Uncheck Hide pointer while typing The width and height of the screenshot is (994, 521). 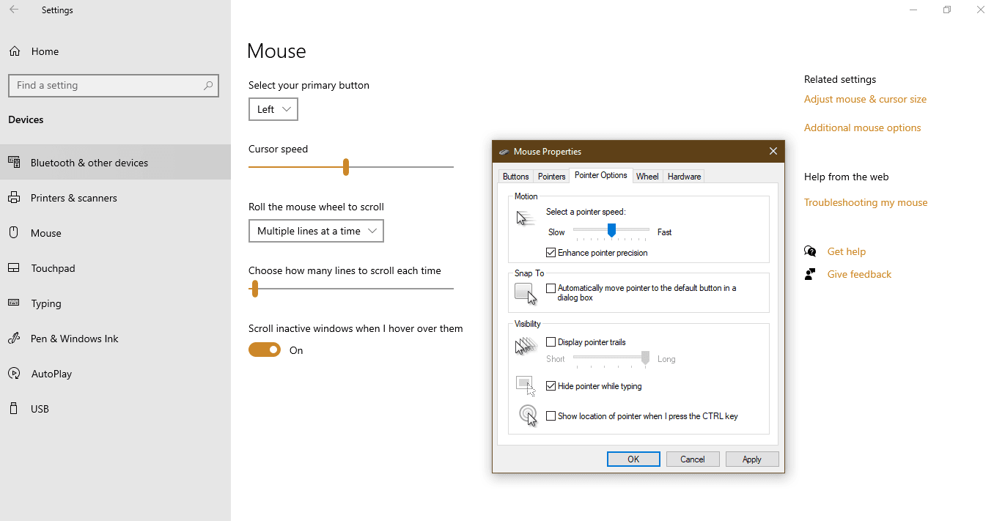[x=551, y=386]
